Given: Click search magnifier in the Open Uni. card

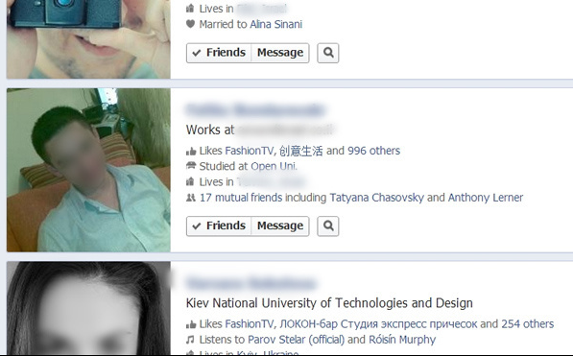Looking at the screenshot, I should click(x=328, y=225).
